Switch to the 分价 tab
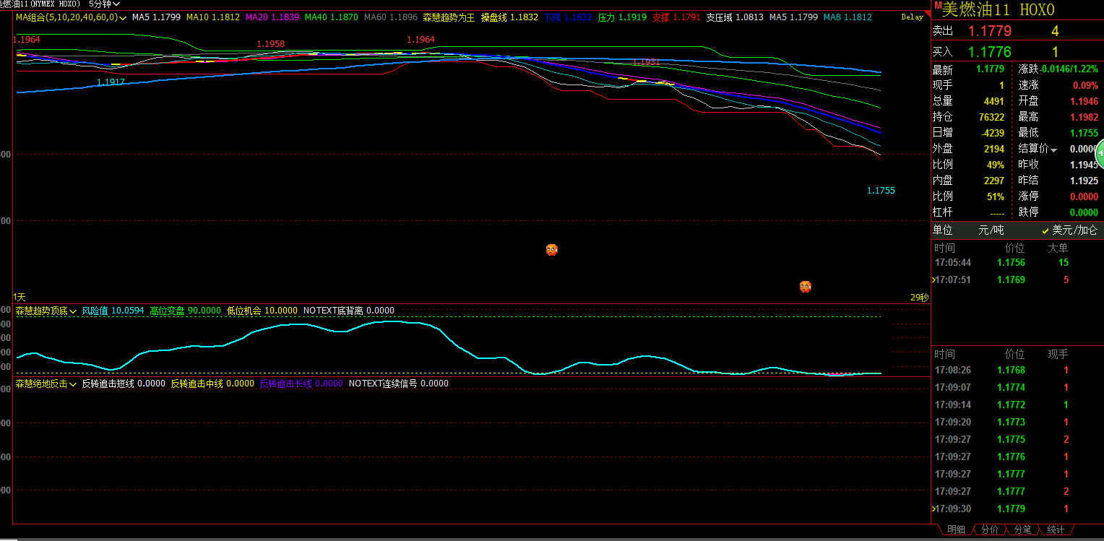The width and height of the screenshot is (1104, 541). pos(989,529)
